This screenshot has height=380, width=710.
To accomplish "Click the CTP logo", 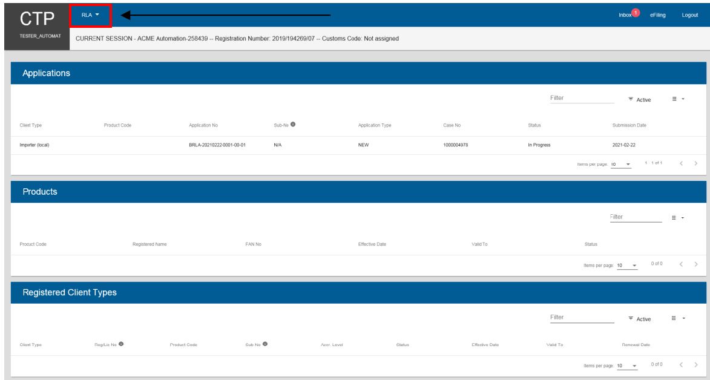I will tap(37, 19).
